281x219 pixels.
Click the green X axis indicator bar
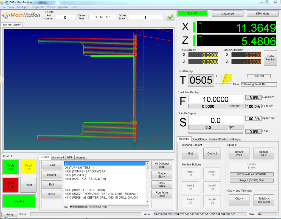(195, 27)
